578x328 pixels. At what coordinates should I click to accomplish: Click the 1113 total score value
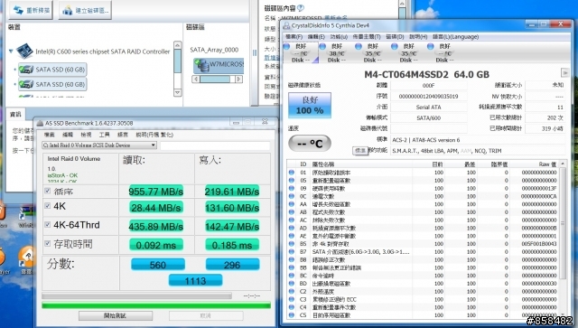tap(195, 281)
